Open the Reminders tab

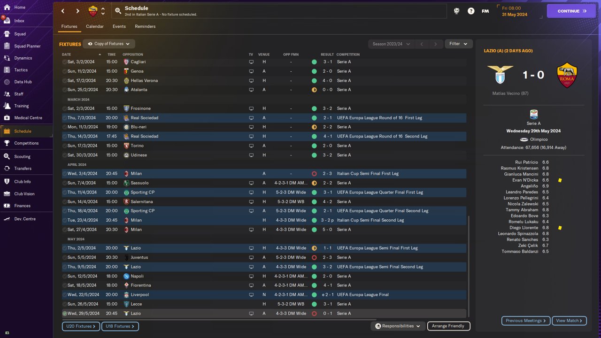click(145, 26)
